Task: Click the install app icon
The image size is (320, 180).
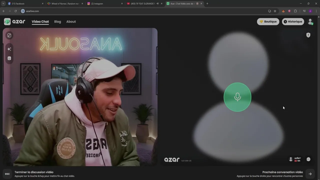Action: coord(269,11)
